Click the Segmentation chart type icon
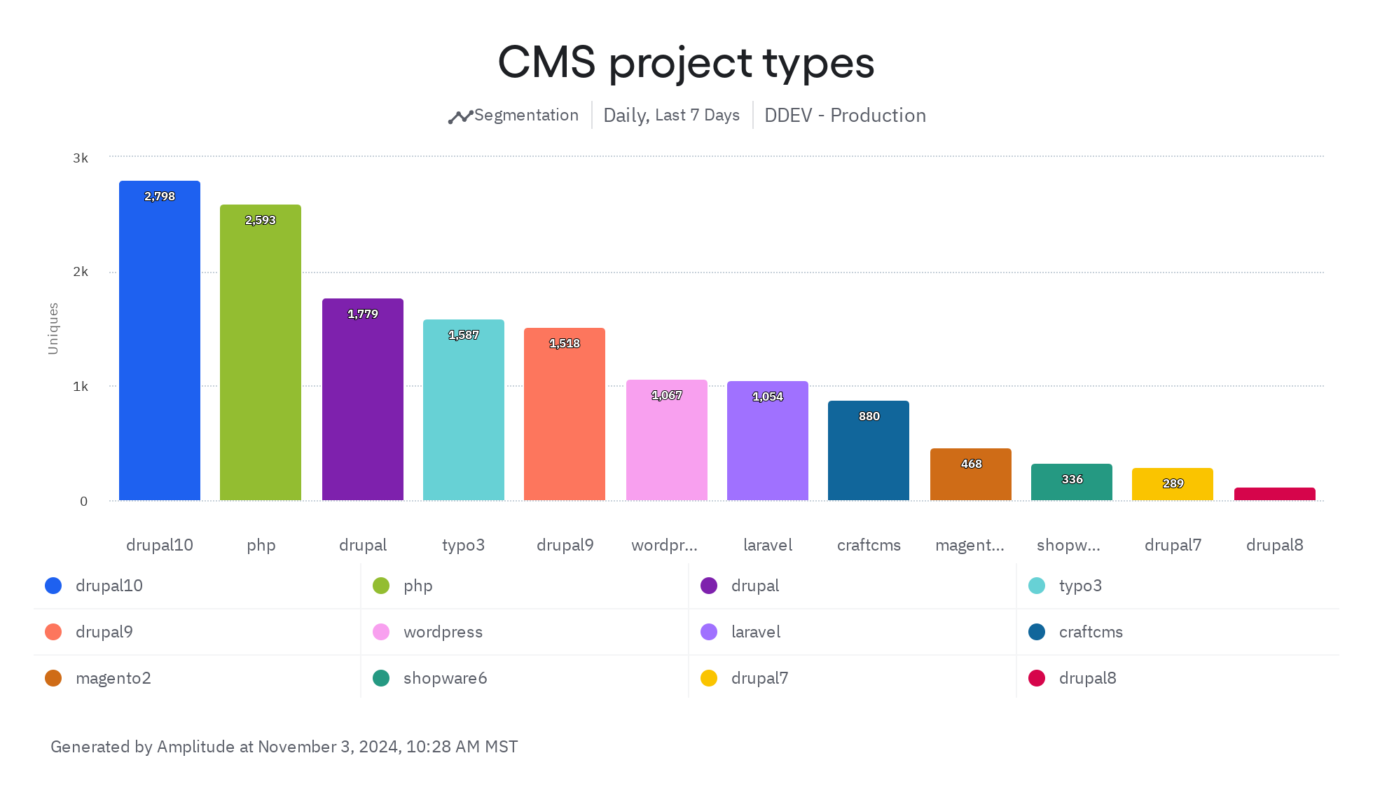Image resolution: width=1373 pixels, height=807 pixels. click(x=460, y=117)
